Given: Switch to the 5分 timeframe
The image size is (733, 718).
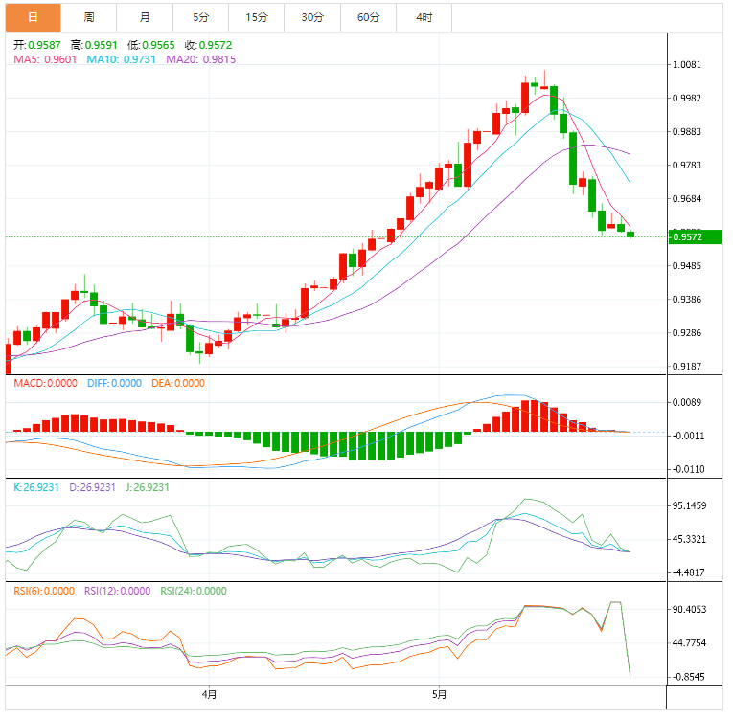Looking at the screenshot, I should [x=200, y=17].
